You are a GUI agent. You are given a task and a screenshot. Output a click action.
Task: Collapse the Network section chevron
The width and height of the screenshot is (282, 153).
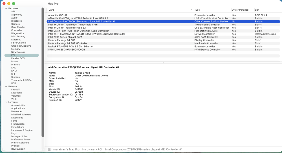tap(6, 86)
